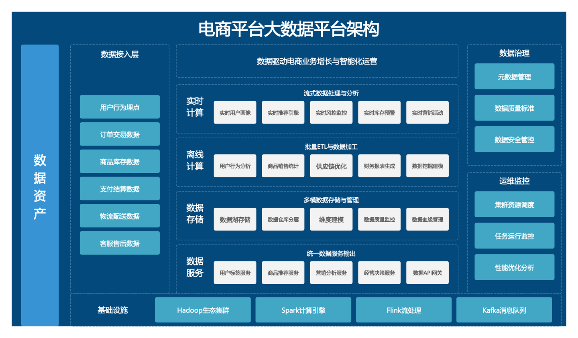This screenshot has height=338, width=578.
Task: Click the 实时用户画像 box
Action: click(235, 113)
